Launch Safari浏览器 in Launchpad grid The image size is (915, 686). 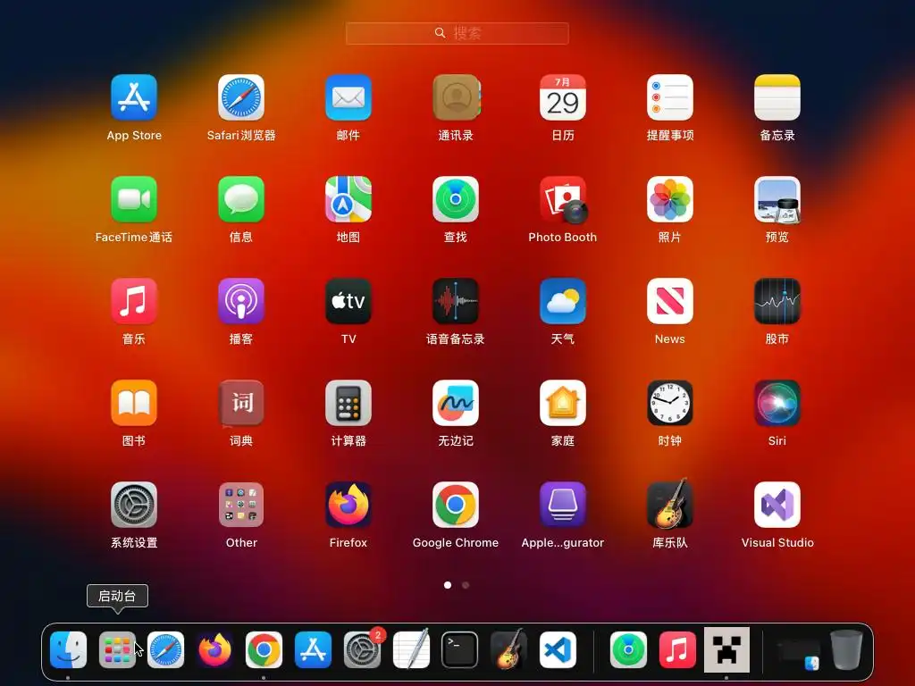241,97
